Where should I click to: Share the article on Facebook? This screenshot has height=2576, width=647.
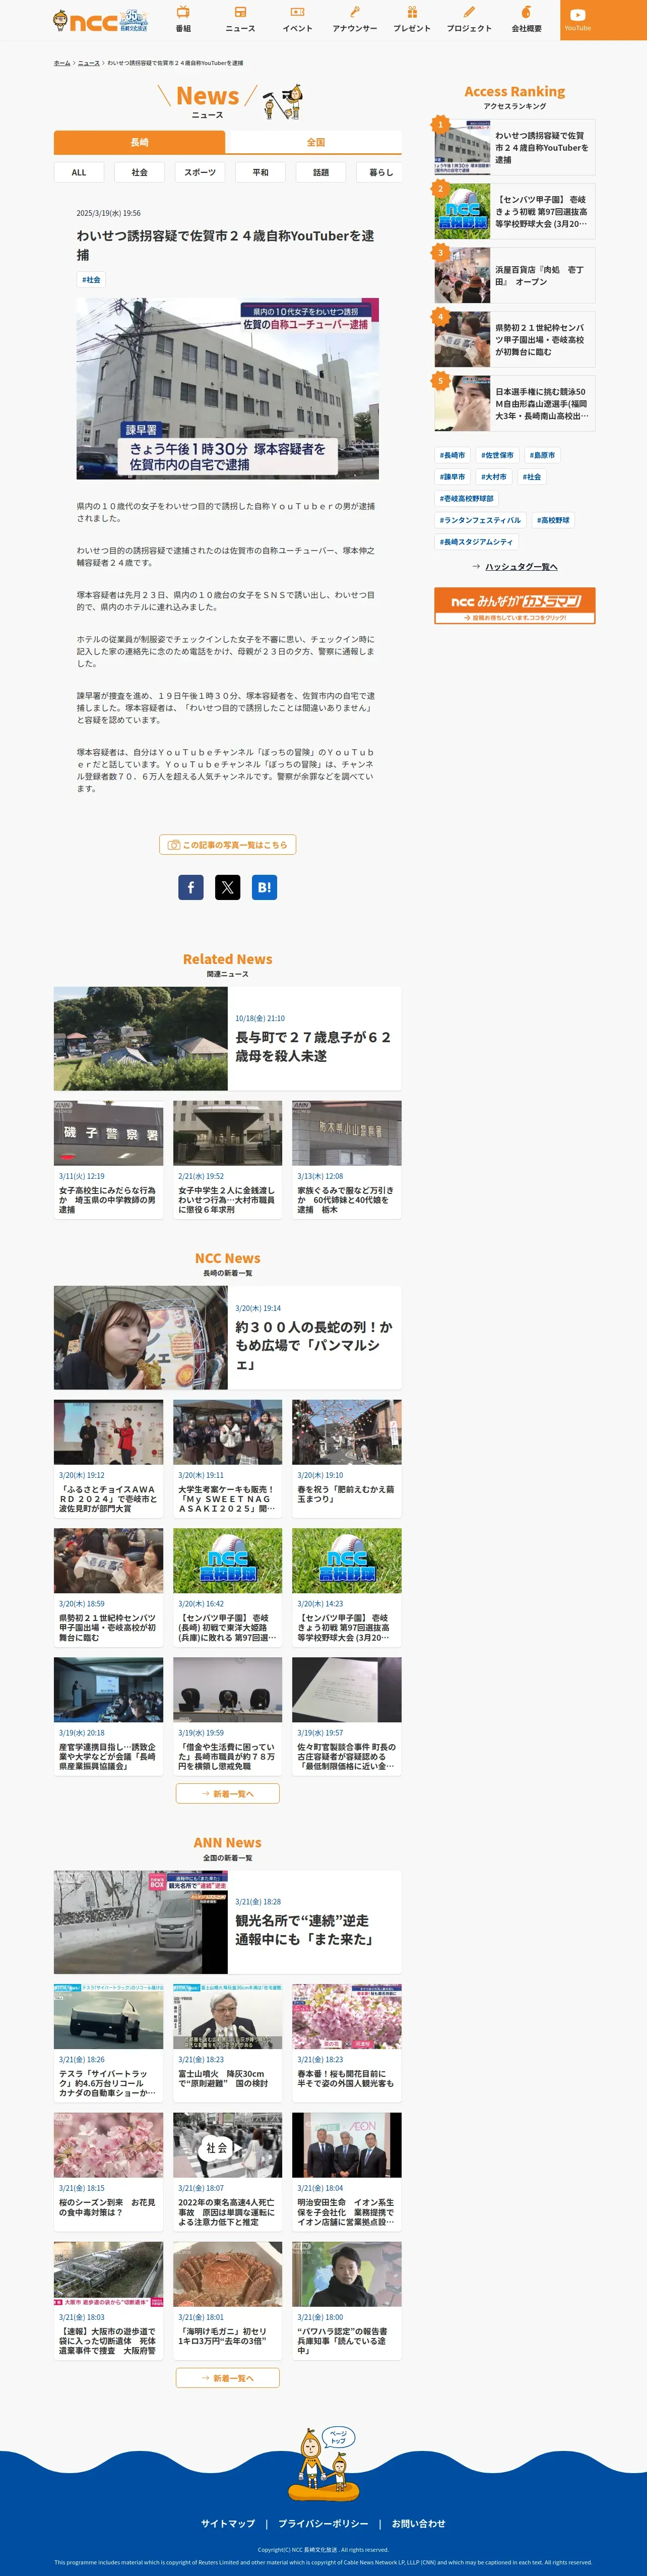[191, 886]
